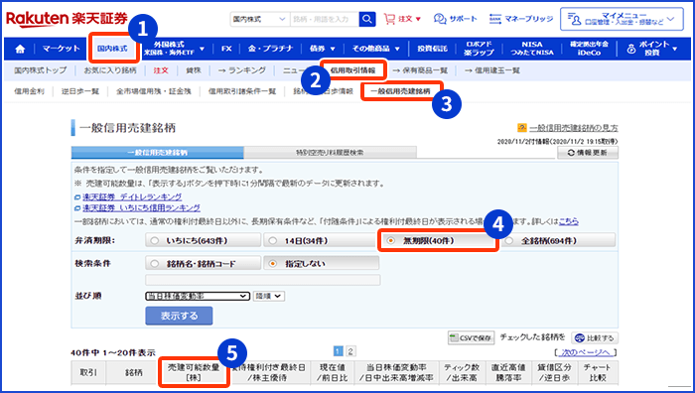695x393 pixels.
Task: Open 信用取引諸条件一覧 link
Action: pyautogui.click(x=242, y=91)
